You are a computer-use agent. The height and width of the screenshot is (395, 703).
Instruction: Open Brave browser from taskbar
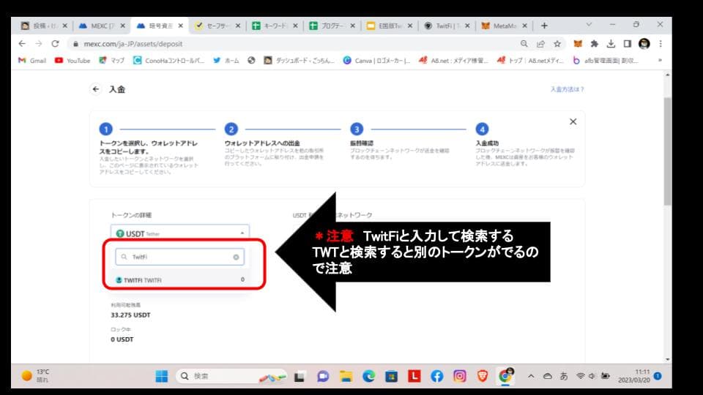pos(483,376)
